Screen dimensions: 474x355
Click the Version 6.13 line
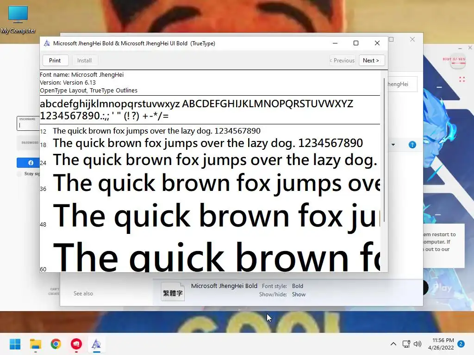(68, 82)
